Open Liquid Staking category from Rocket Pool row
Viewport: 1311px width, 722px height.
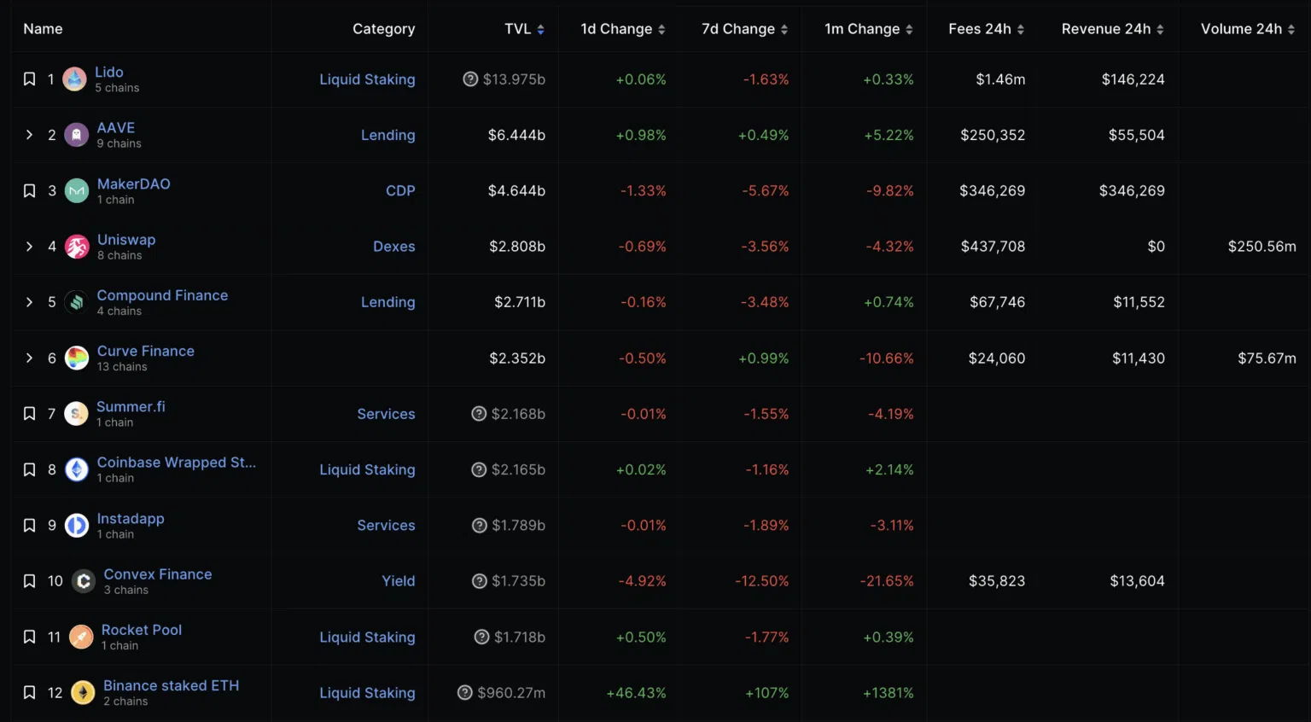pyautogui.click(x=368, y=638)
